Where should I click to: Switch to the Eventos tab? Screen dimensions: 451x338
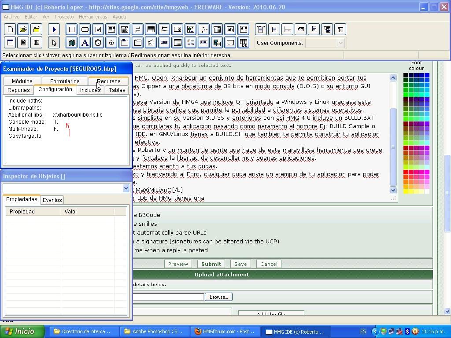click(x=52, y=200)
